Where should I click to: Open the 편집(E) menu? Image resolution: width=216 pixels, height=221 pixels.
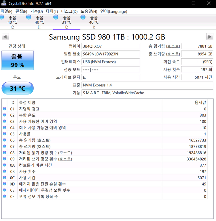[21, 12]
